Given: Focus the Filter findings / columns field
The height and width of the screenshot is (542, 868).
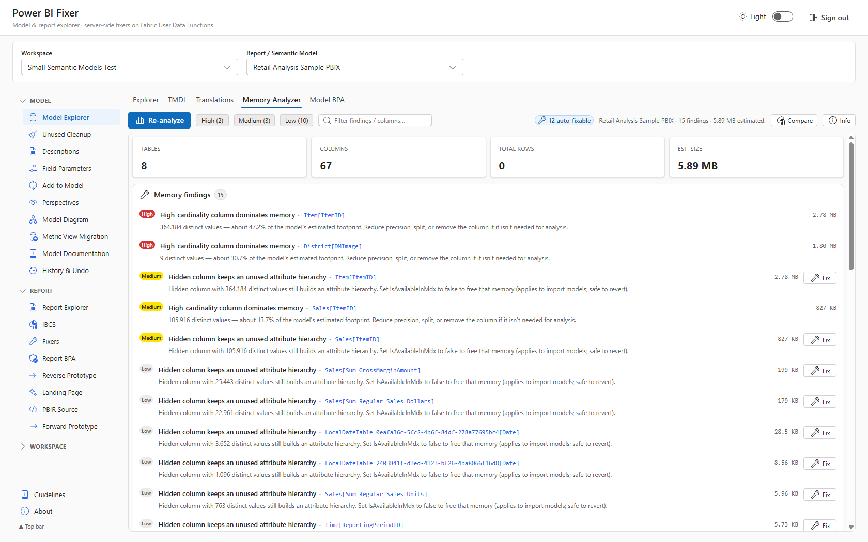Looking at the screenshot, I should (375, 120).
